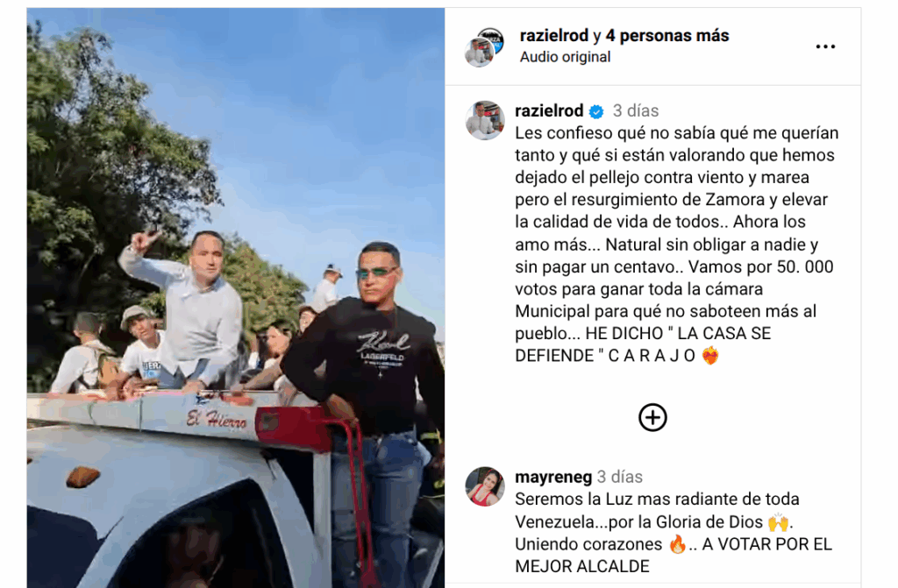Click the '3 días' timestamp next to razielrod
Viewport: 898px width, 588px height.
(x=636, y=110)
